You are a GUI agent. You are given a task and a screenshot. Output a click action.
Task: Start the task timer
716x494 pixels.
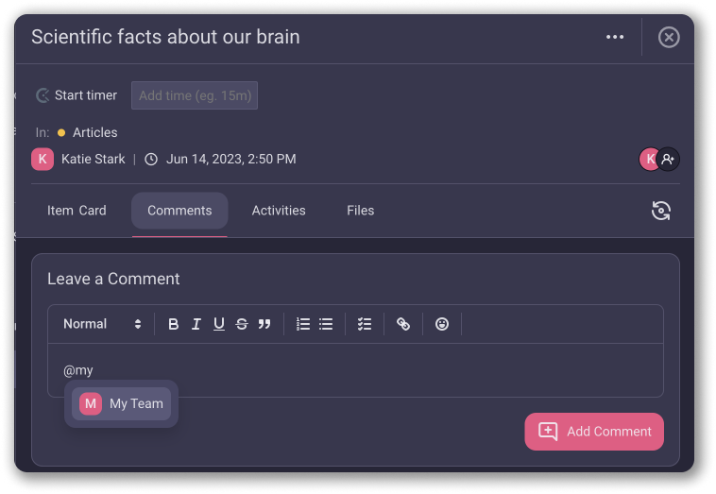(x=77, y=95)
